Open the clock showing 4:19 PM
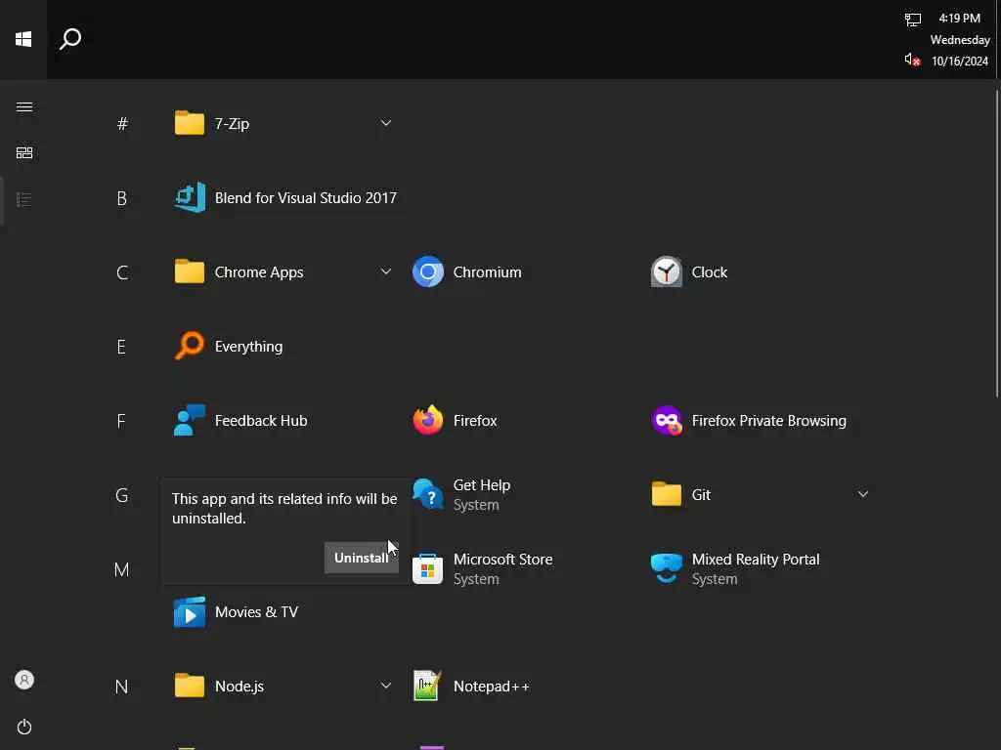 tap(959, 18)
